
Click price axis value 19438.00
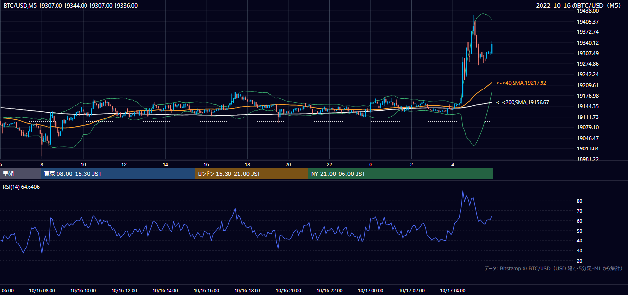[x=587, y=11]
